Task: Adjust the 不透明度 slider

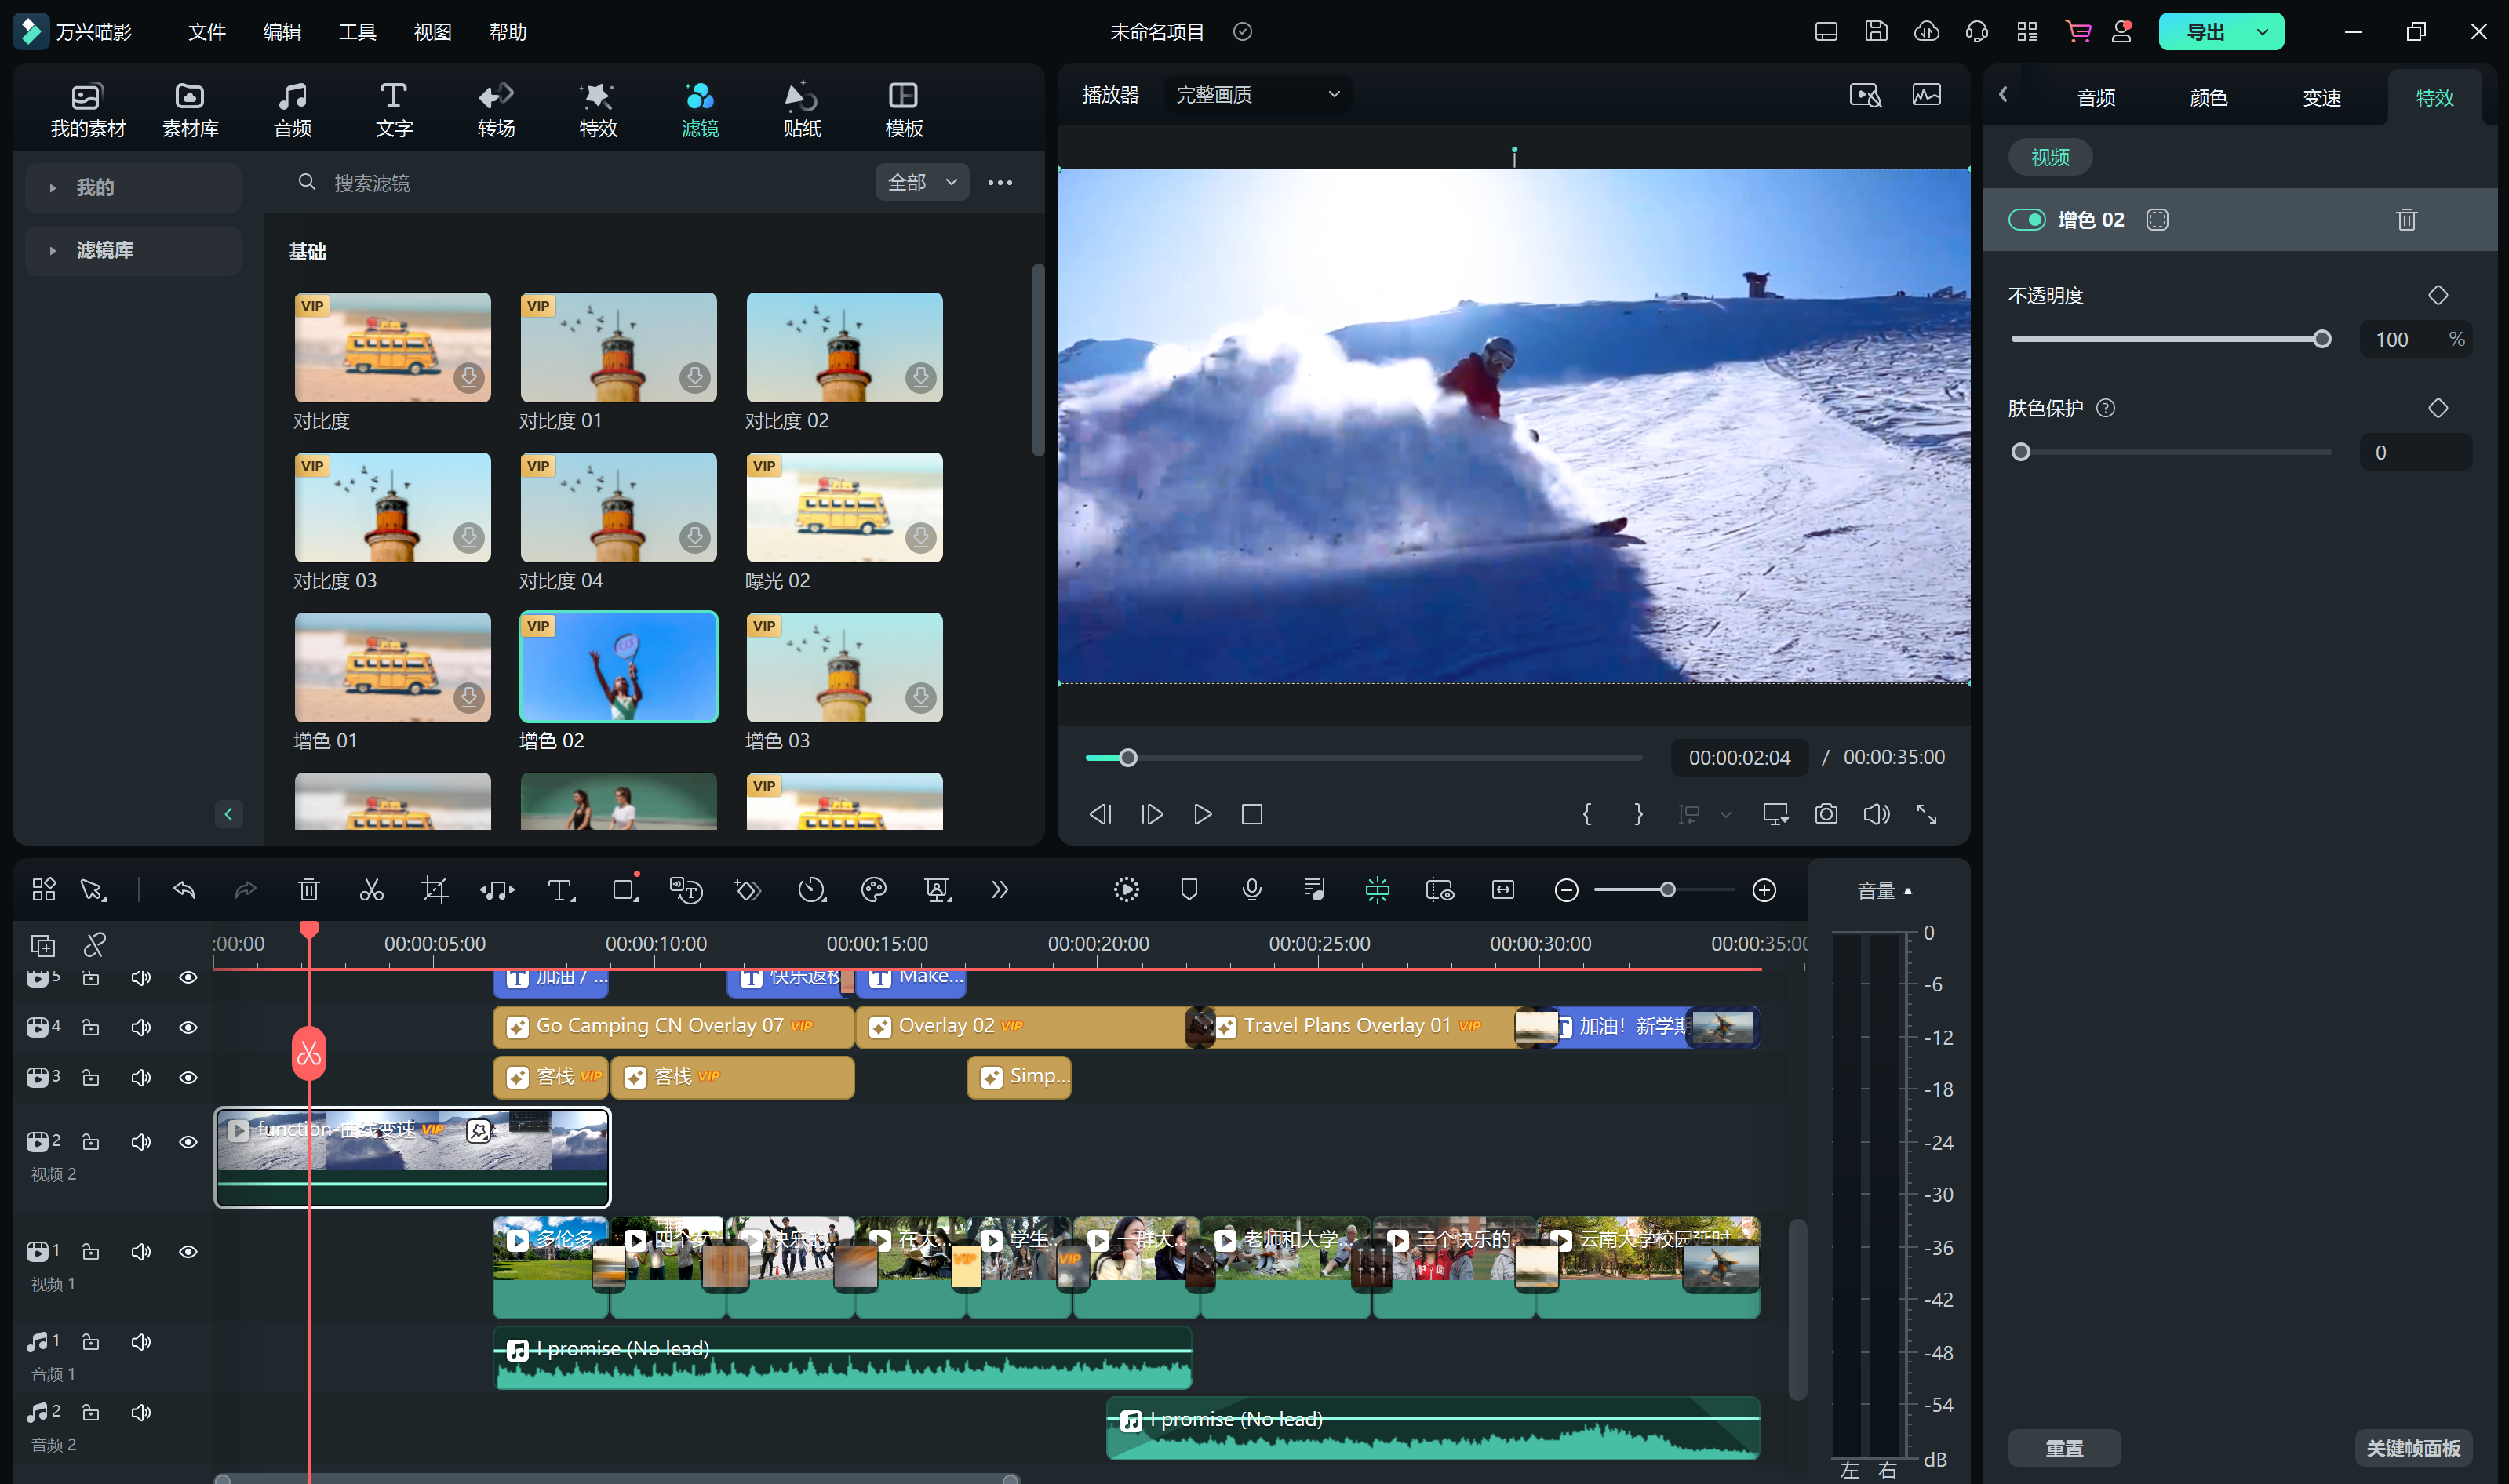Action: point(2170,339)
